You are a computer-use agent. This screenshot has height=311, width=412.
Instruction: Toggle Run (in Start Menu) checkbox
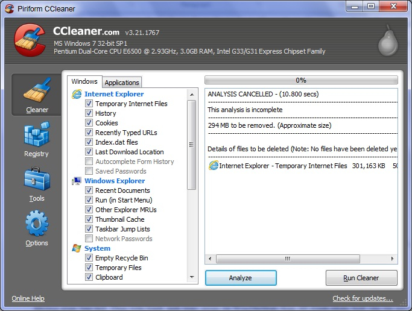click(x=89, y=200)
